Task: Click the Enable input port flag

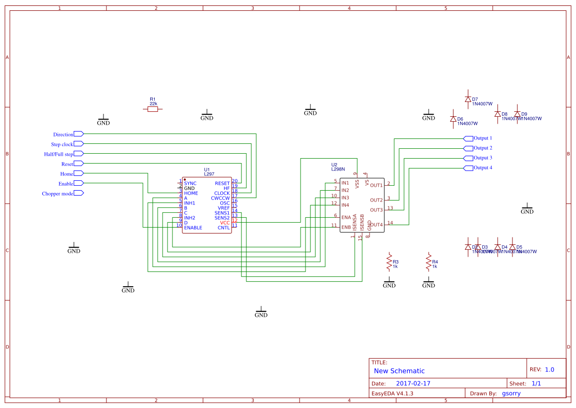Action: tap(79, 183)
